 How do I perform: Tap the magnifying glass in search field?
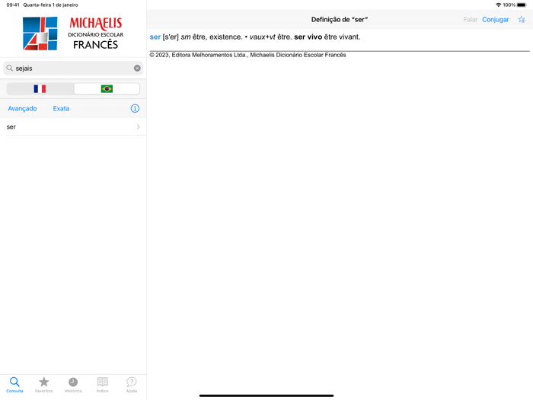[9, 68]
